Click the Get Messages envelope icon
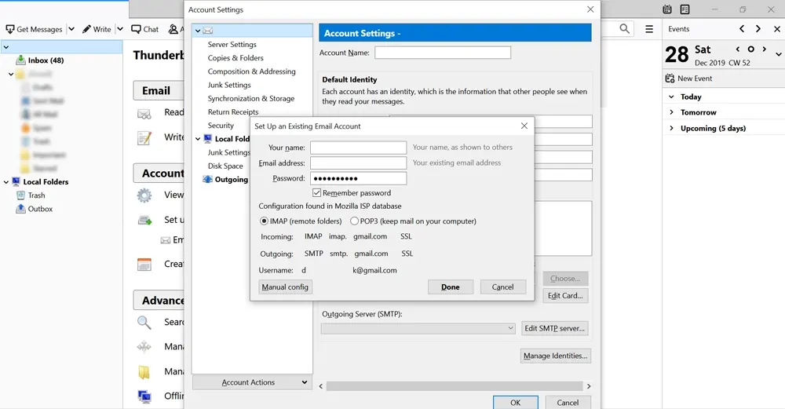The width and height of the screenshot is (785, 409). [x=10, y=29]
